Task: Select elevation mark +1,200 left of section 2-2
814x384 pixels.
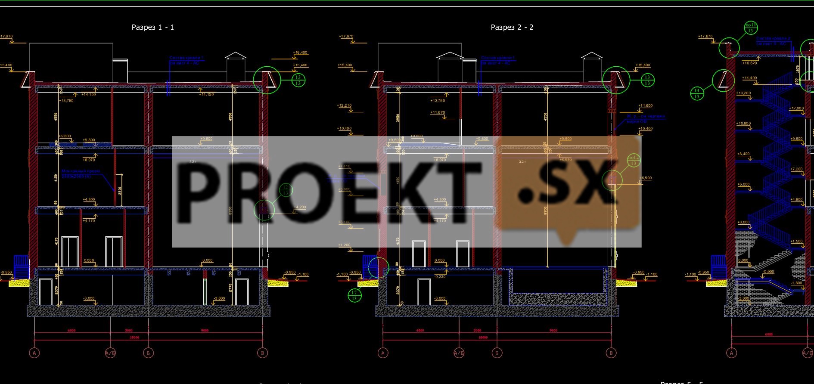Action: 345,245
